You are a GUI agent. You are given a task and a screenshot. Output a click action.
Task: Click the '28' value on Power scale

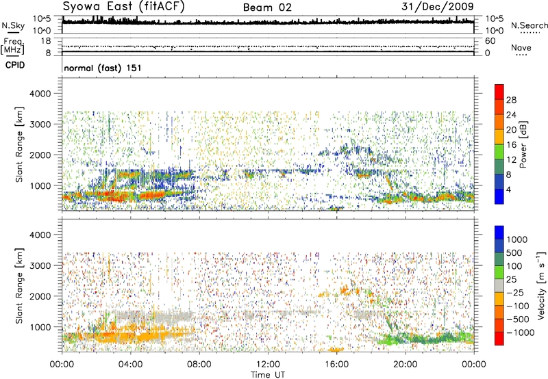(x=511, y=100)
